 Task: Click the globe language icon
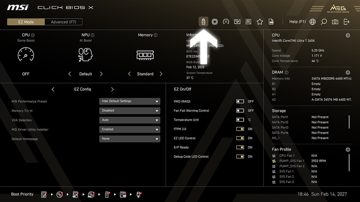pos(312,22)
